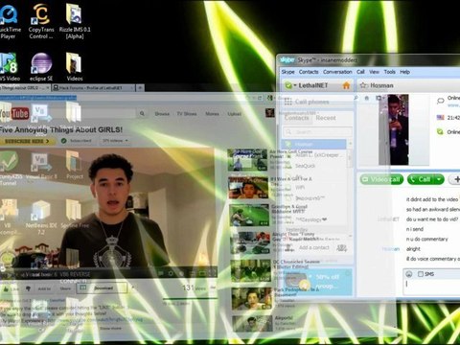Open the Help menu in Skype
The image size is (460, 345).
[x=404, y=72]
